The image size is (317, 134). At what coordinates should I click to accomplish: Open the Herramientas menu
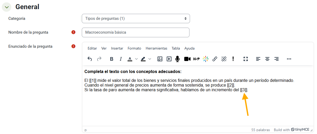click(156, 48)
